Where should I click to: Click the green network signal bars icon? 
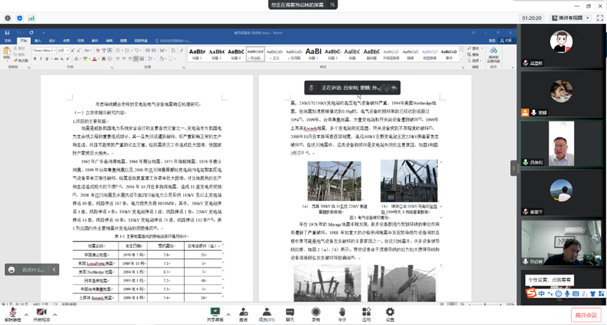coord(32,18)
